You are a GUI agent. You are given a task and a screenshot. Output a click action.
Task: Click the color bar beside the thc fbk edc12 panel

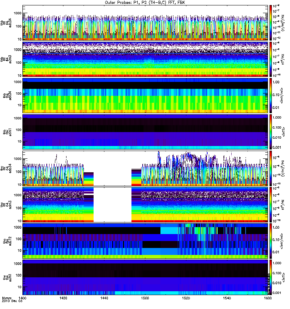pos(271,241)
